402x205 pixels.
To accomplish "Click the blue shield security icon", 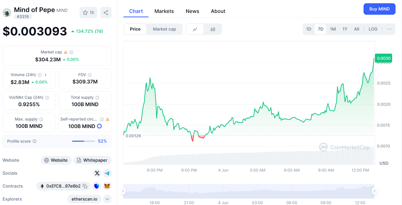I will point(97,186).
